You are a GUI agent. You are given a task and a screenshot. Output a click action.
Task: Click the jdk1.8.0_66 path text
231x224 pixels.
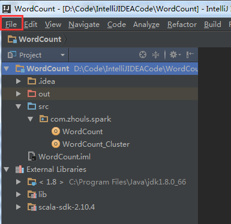(x=128, y=182)
